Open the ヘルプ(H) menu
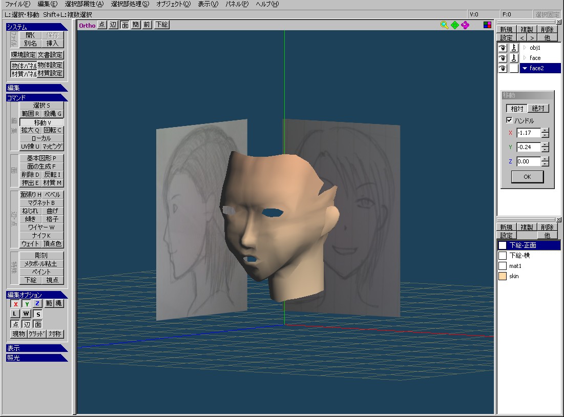The height and width of the screenshot is (417, 564). pos(267,4)
